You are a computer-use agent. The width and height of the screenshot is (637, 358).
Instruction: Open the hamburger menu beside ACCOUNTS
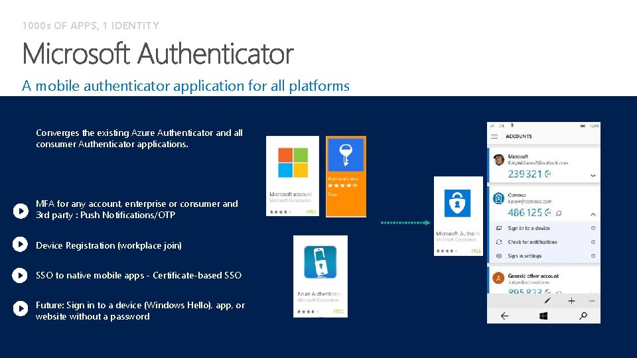tap(494, 137)
